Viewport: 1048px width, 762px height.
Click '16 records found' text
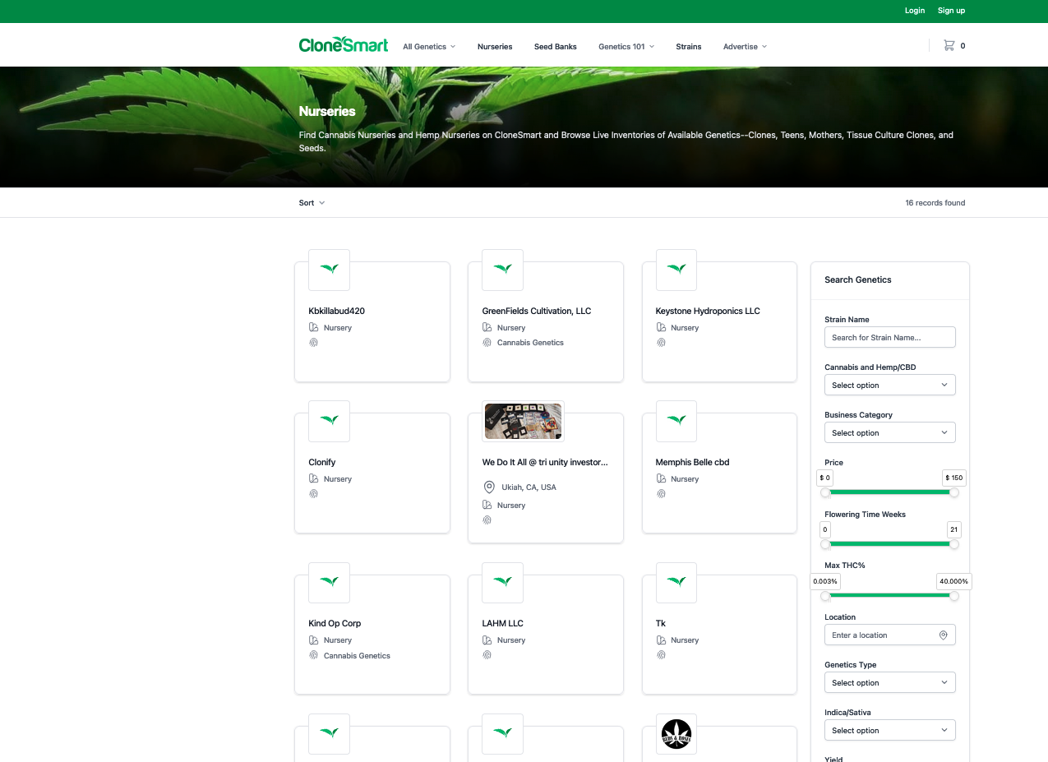(935, 203)
